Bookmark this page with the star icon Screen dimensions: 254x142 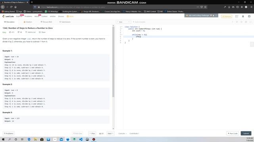206,7
